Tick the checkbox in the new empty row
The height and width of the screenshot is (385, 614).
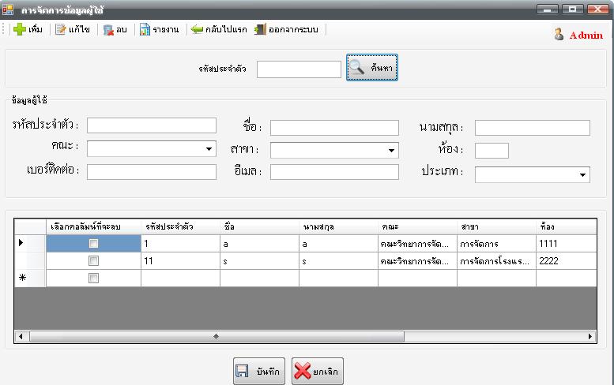tap(93, 278)
